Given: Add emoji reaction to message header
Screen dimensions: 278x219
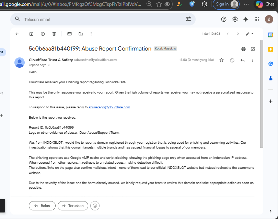Looking at the screenshot, I should pyautogui.click(x=232, y=61).
